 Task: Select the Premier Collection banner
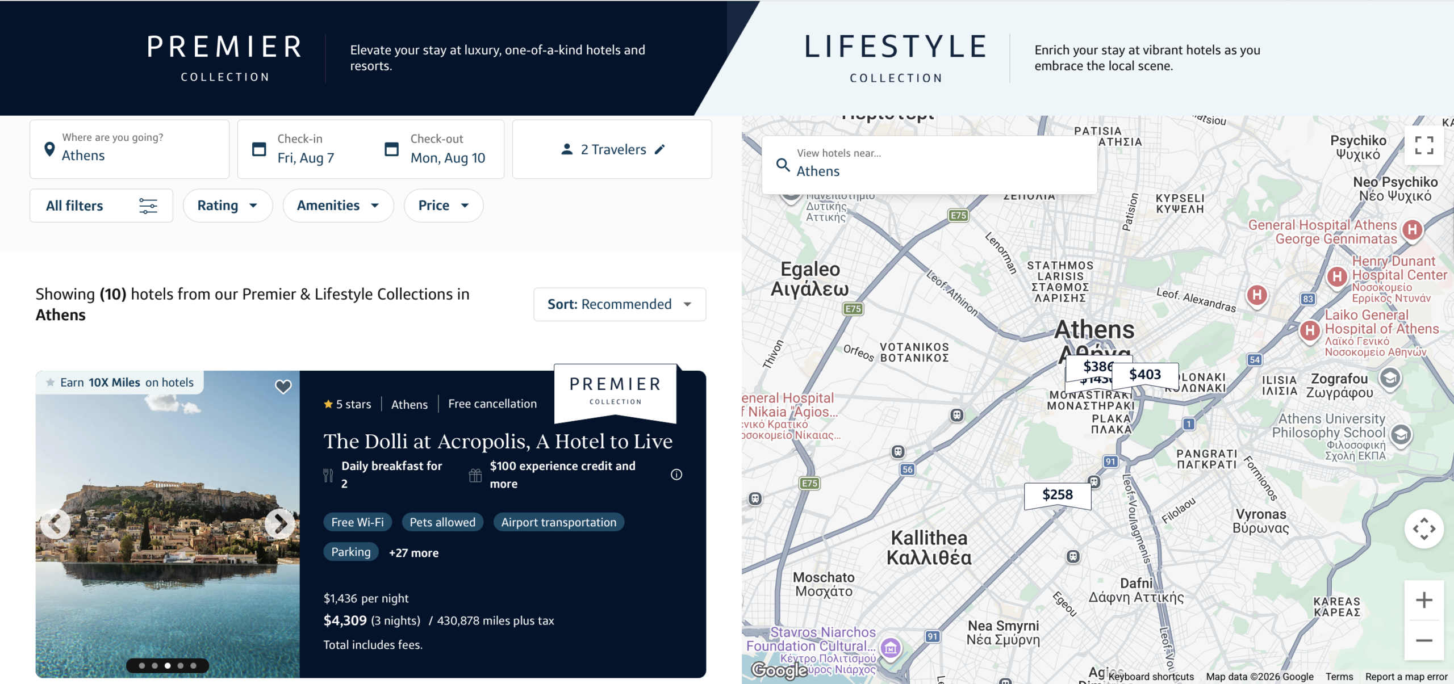[x=363, y=58]
